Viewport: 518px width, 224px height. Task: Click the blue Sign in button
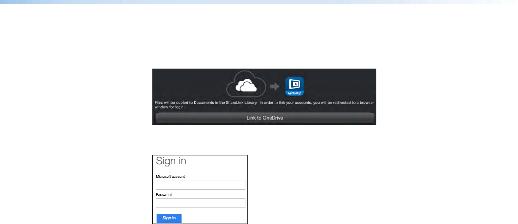point(169,218)
